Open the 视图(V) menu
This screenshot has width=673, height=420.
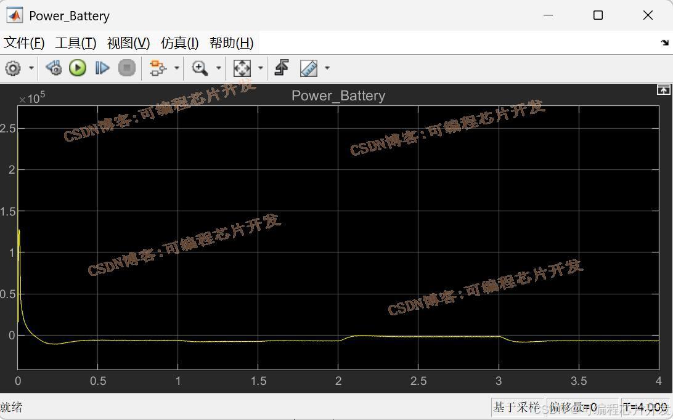point(128,43)
